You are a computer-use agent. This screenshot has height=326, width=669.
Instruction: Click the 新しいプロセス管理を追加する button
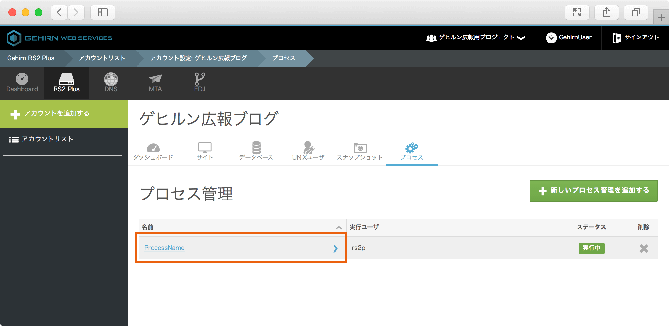tap(593, 191)
